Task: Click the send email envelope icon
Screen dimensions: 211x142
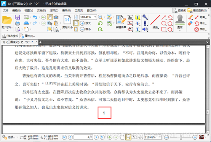Action: 26,17
